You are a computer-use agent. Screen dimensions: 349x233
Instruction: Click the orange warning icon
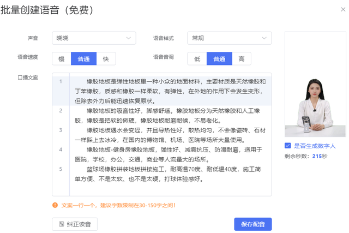point(55,205)
